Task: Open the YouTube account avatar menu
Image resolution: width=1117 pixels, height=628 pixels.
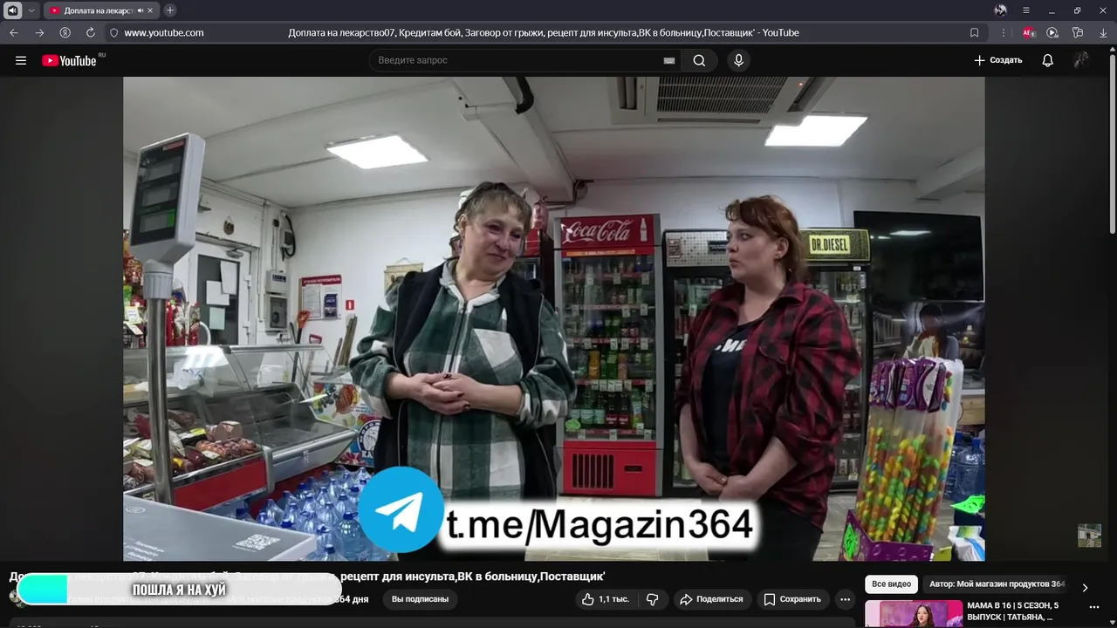Action: tap(1081, 60)
